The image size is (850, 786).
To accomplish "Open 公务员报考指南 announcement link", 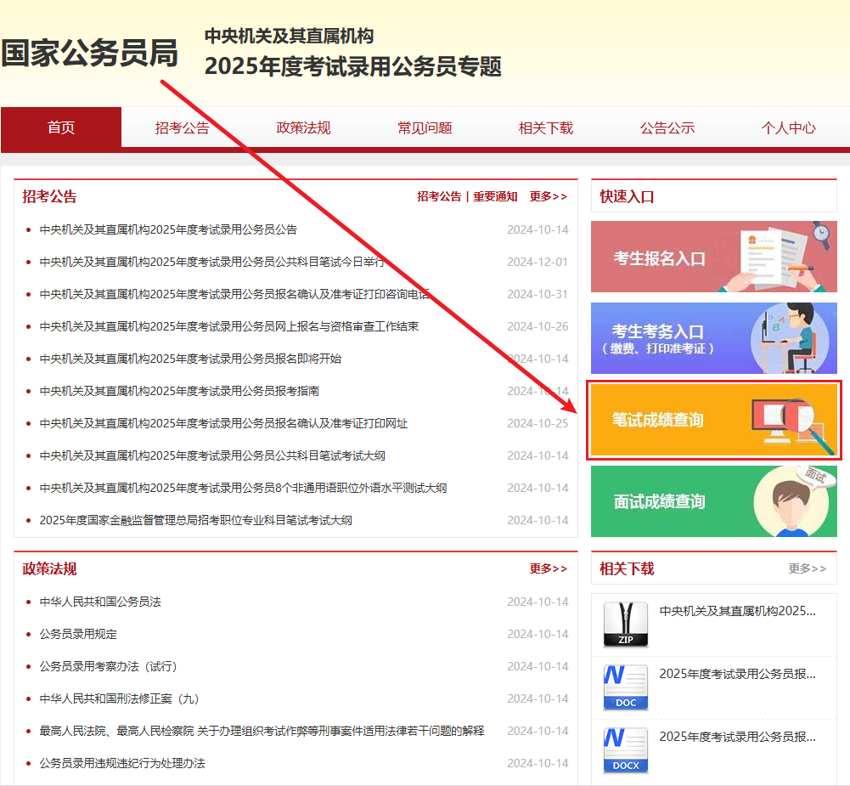I will tap(179, 391).
